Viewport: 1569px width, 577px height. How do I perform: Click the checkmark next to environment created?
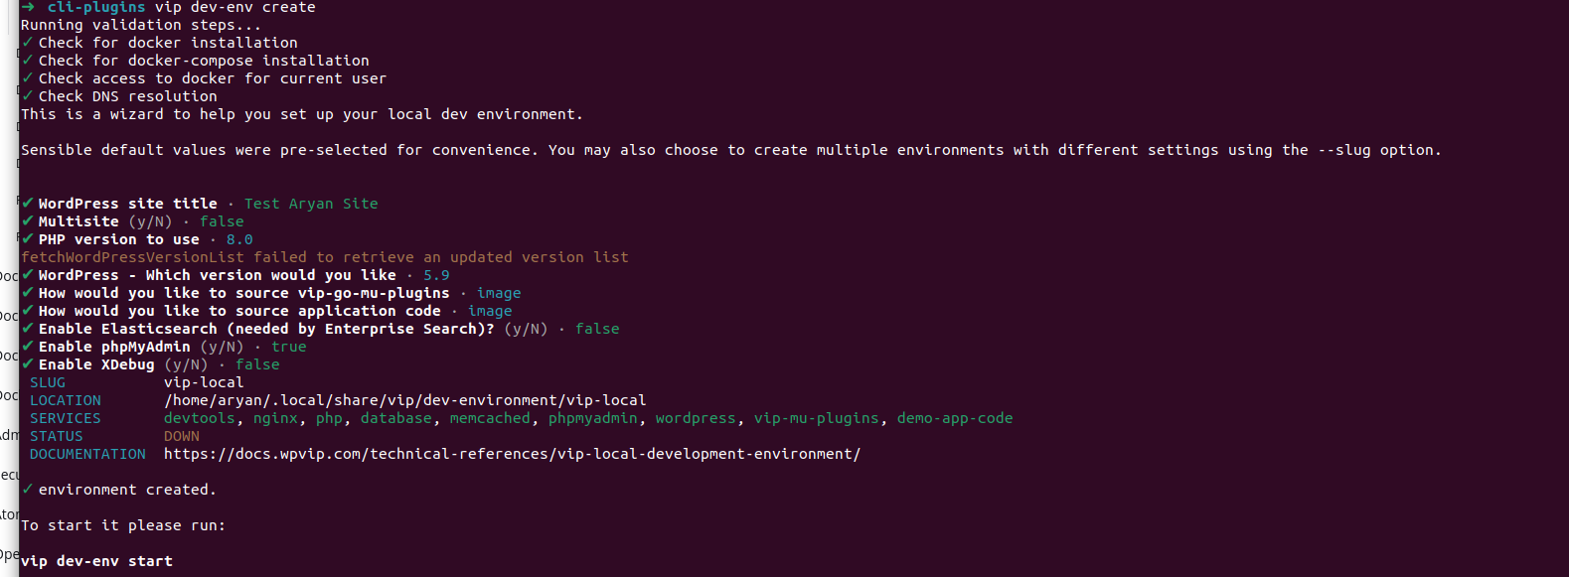pos(27,490)
